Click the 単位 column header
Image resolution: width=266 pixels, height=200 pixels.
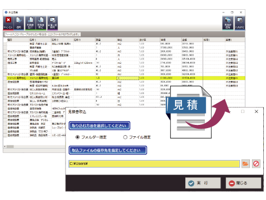click(128, 40)
